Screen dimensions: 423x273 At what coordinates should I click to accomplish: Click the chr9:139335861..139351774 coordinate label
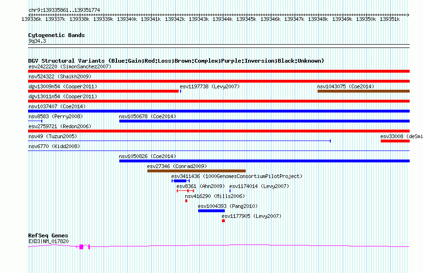point(64,10)
